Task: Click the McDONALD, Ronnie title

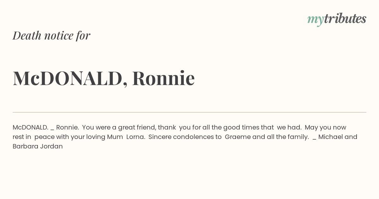Action: [104, 78]
